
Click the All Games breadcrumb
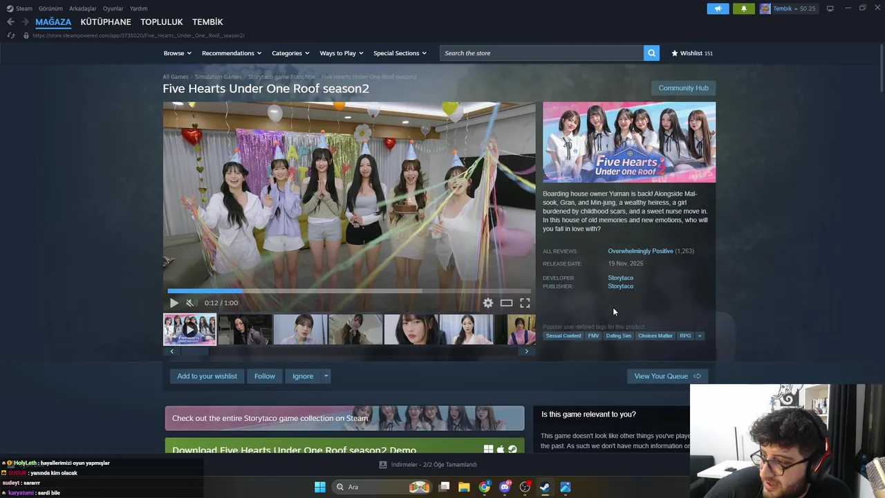click(x=176, y=77)
